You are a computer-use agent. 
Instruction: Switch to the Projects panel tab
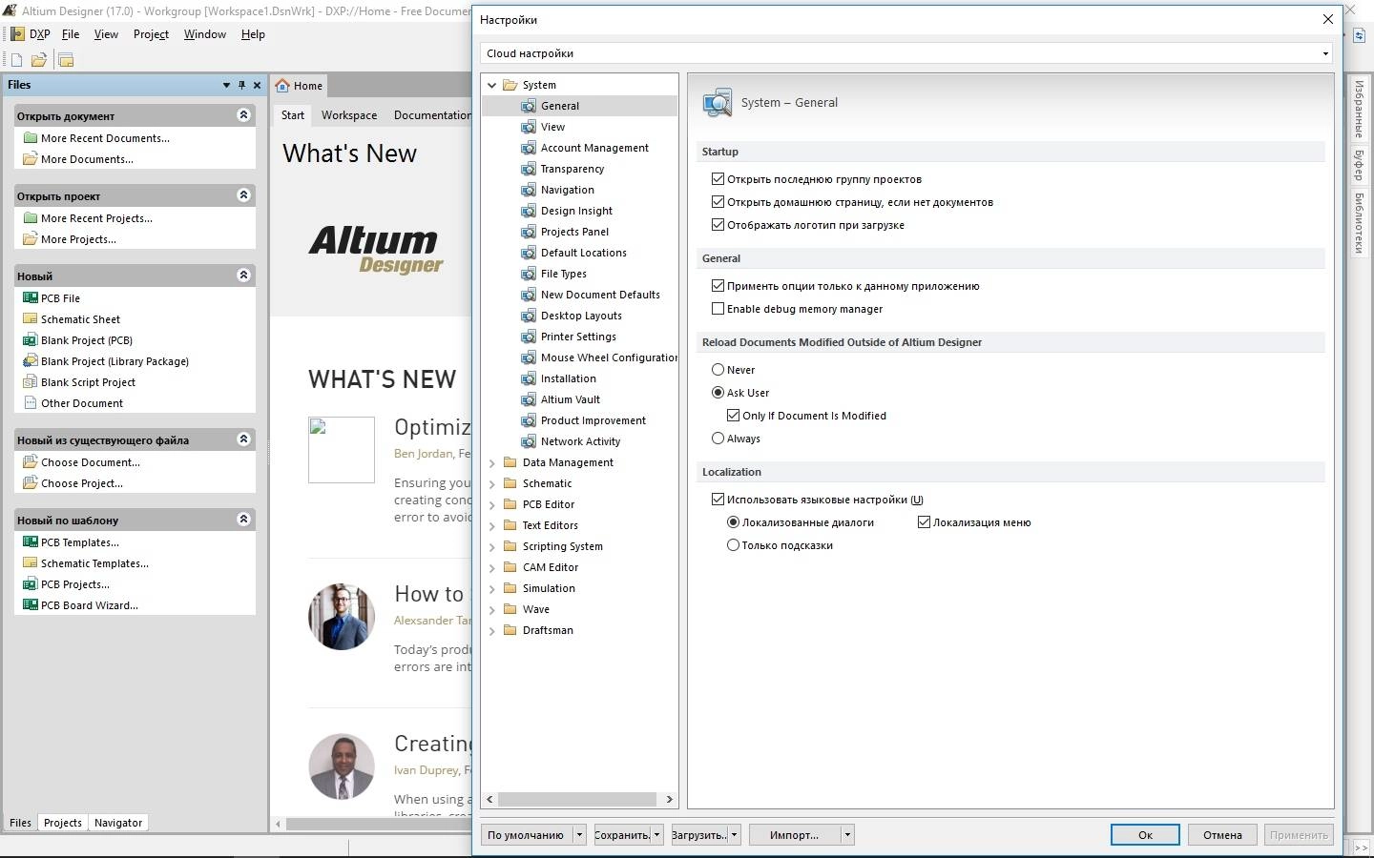(x=63, y=823)
